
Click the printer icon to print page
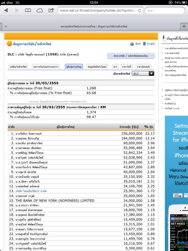[x=132, y=44]
